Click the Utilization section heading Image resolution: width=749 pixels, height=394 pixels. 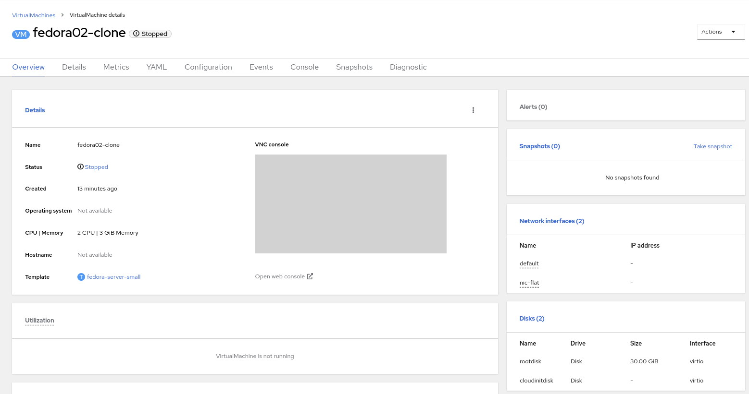pos(39,321)
